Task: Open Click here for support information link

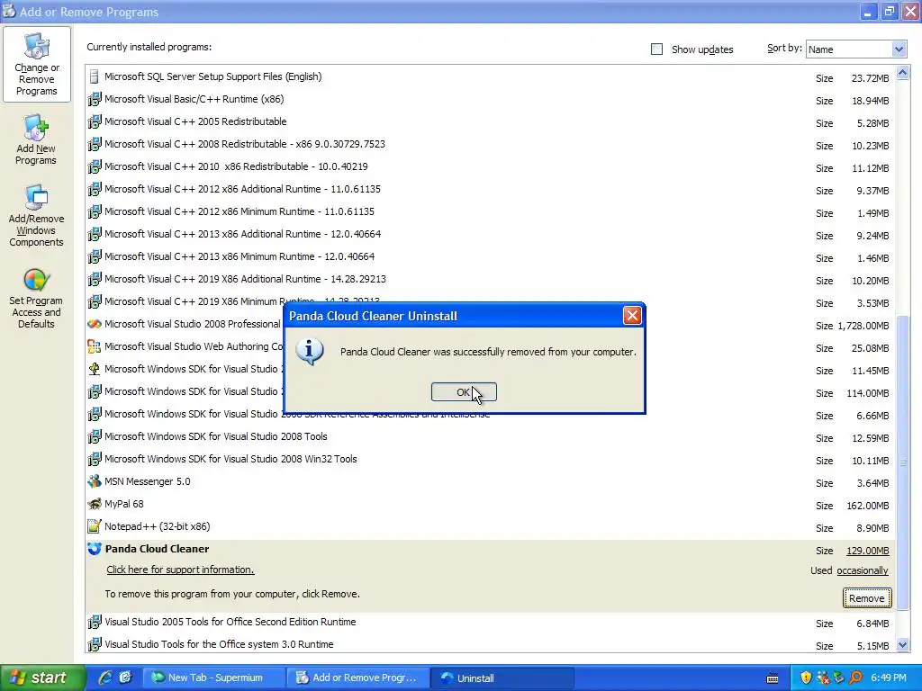Action: pos(180,570)
